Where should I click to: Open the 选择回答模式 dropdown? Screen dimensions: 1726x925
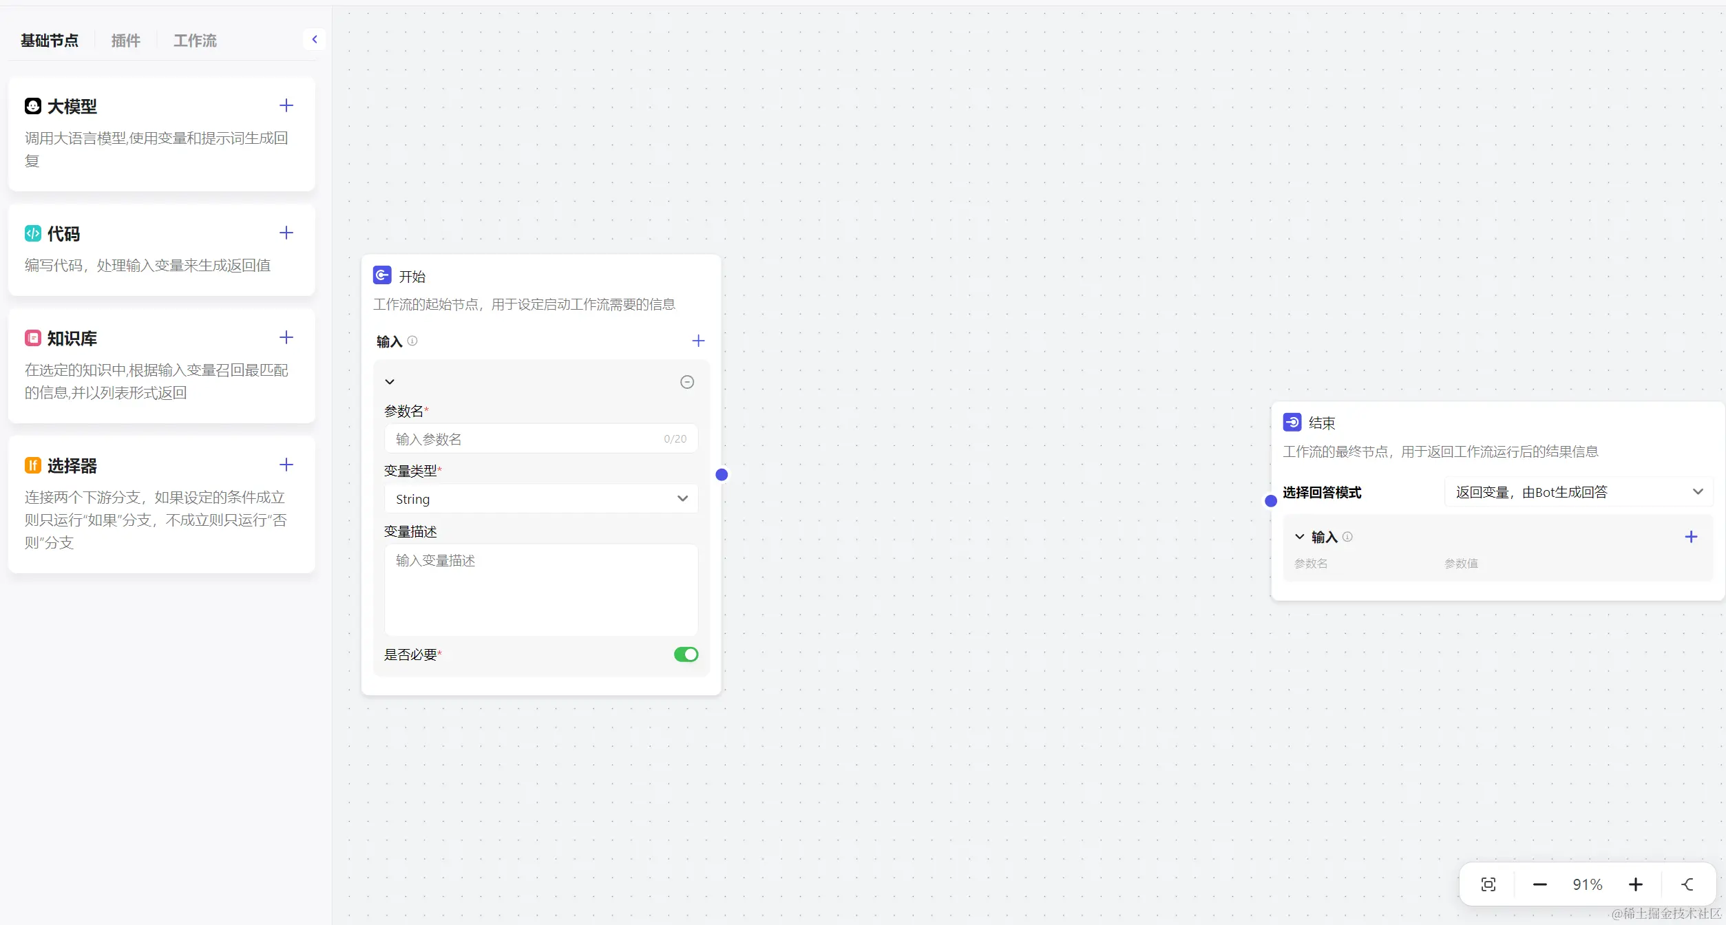[x=1577, y=492]
